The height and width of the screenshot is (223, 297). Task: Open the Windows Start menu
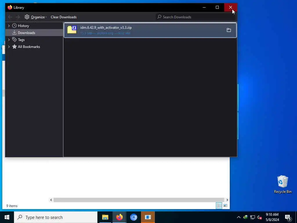click(7, 217)
